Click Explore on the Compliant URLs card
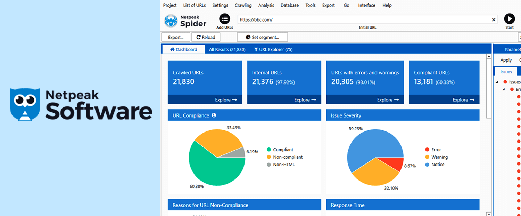The image size is (521, 216). coord(463,100)
